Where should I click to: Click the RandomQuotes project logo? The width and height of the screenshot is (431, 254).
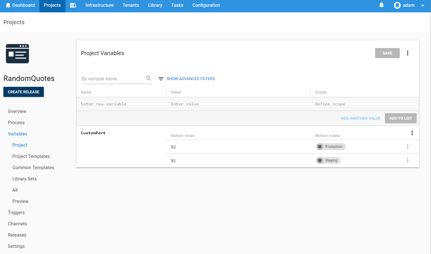point(17,54)
